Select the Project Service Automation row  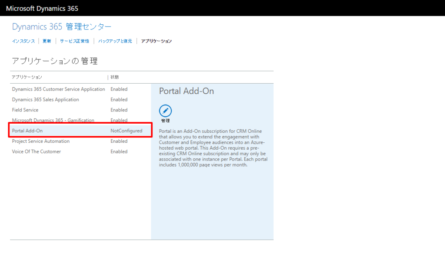pos(80,141)
